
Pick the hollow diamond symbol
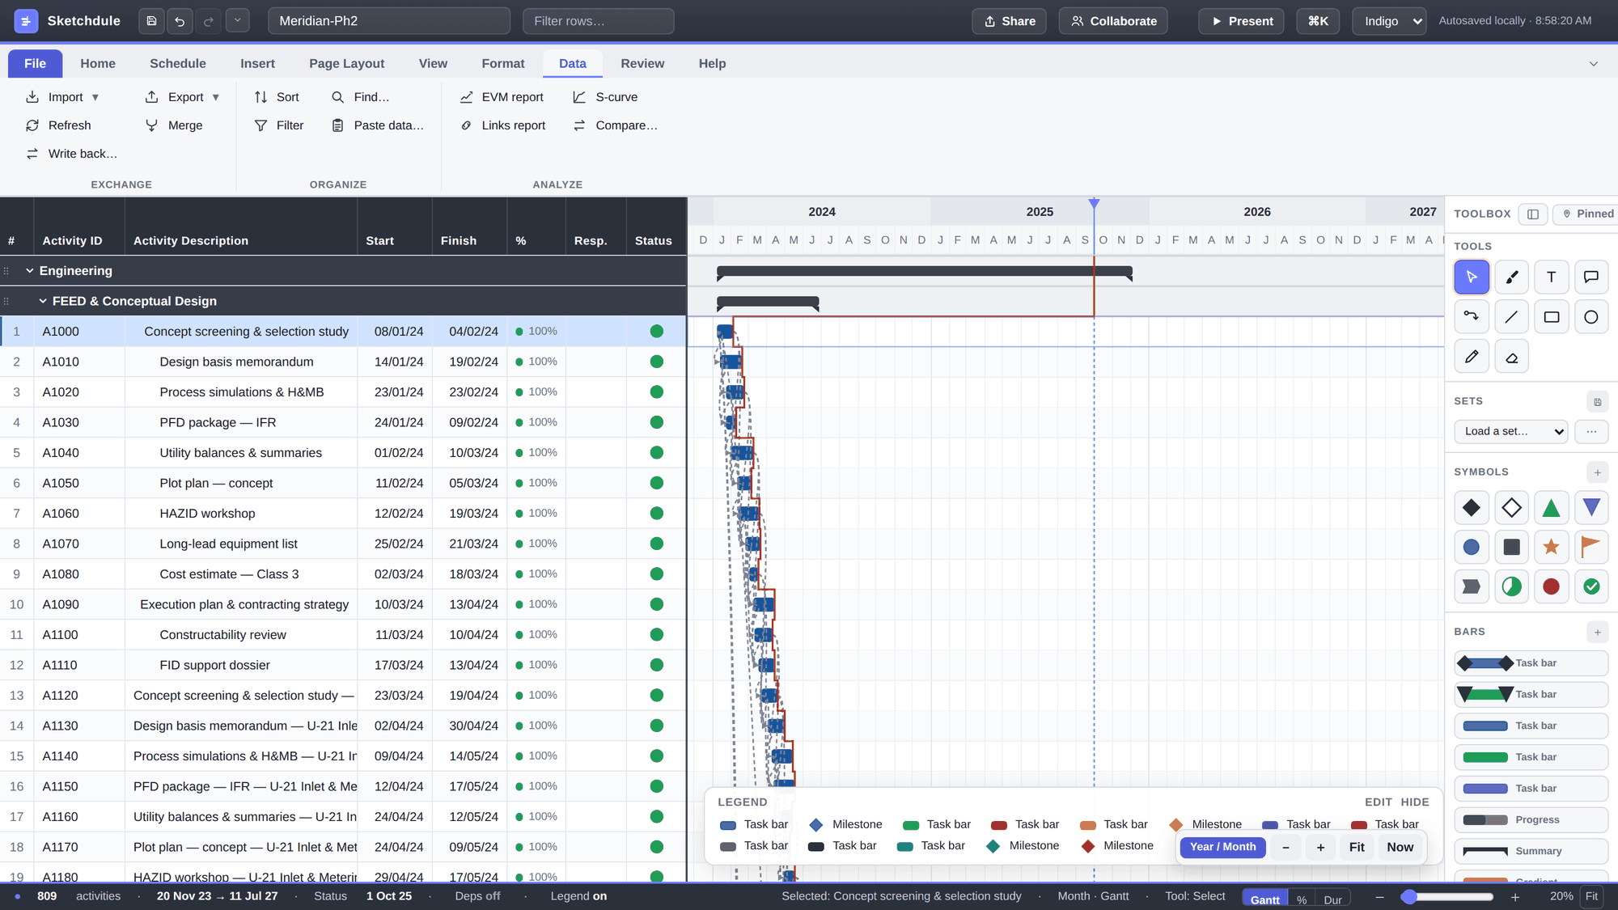(x=1511, y=508)
